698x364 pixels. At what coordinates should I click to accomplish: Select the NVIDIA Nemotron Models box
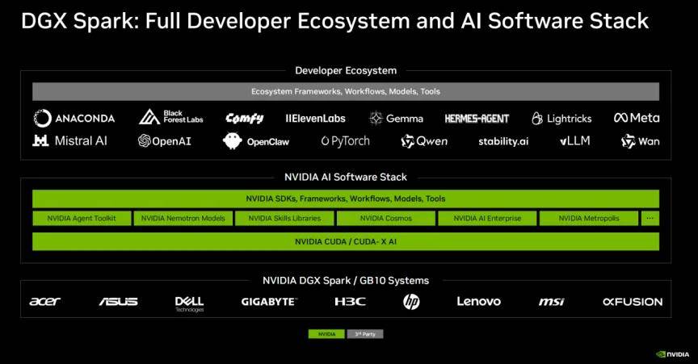(183, 219)
